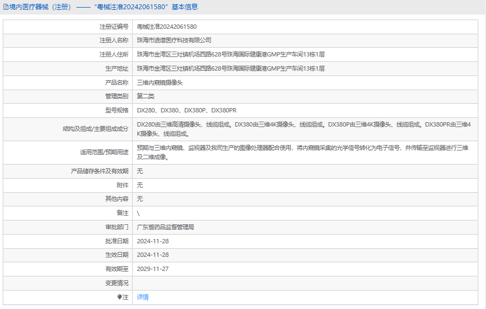The height and width of the screenshot is (309, 486).
Task: Click registrant name 珠海市迪谱医疗科技有限公司
Action: [174, 40]
